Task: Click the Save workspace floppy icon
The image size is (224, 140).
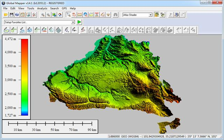Action: pos(12,15)
